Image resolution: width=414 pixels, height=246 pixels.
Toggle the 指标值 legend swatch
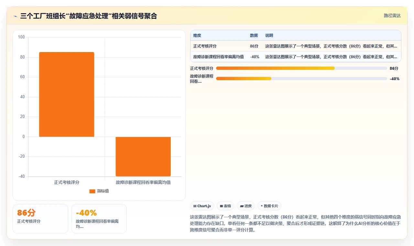click(92, 191)
